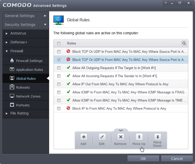195x164 pixels.
Task: Toggle the select-all checkbox in Rules header
Action: pos(59,43)
